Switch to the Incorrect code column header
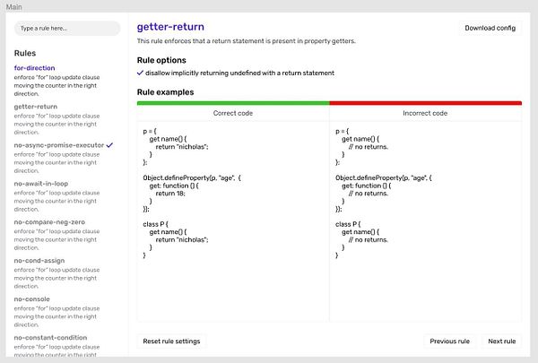 (x=425, y=113)
